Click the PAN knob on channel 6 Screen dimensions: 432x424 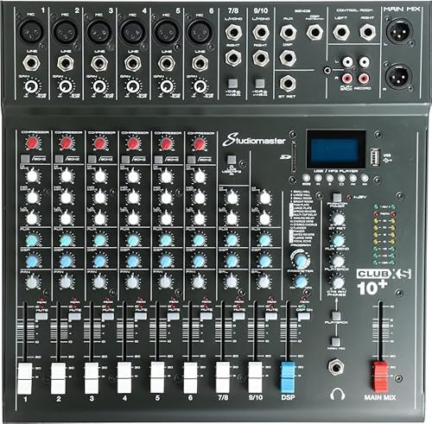199,282
